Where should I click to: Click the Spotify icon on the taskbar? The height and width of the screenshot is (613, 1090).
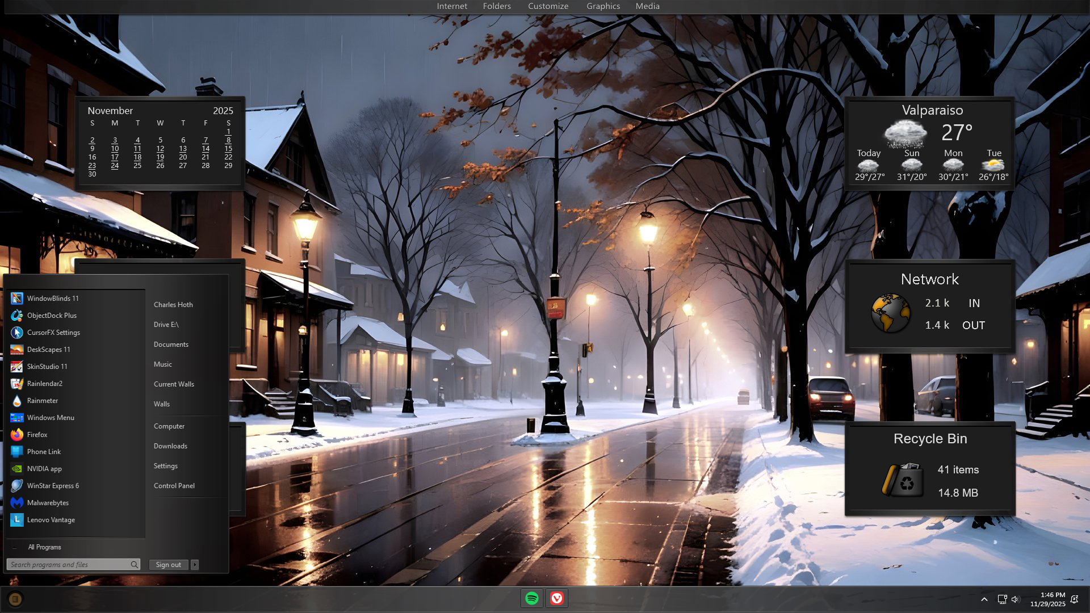[x=532, y=598]
